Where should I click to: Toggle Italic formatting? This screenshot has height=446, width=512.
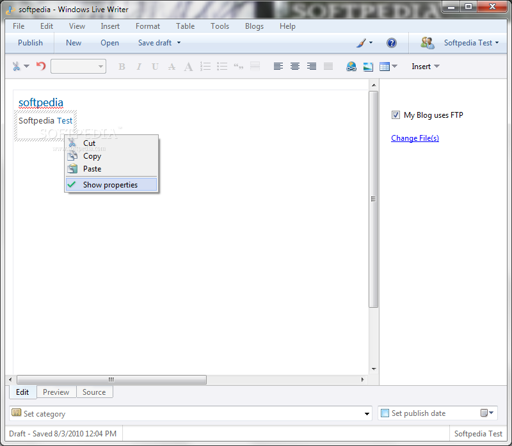click(139, 67)
